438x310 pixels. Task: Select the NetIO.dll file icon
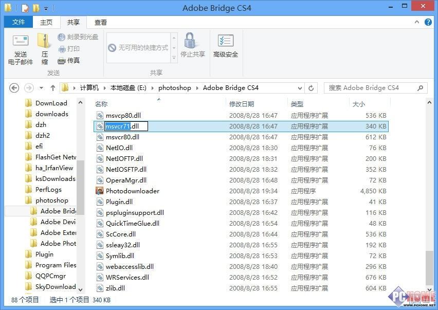[100, 148]
